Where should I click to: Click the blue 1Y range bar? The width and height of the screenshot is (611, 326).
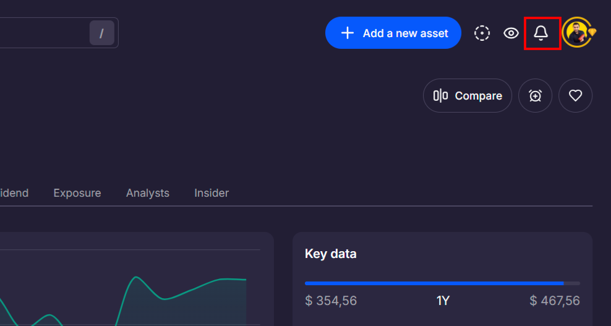(x=434, y=283)
